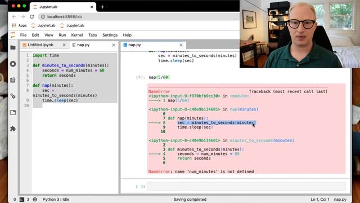Click the 'Ln 1, Col 1' status item
The image size is (360, 203).
(320, 200)
